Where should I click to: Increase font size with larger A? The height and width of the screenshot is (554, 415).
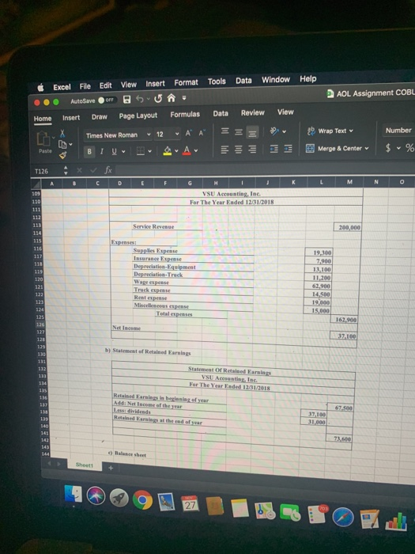[188, 133]
